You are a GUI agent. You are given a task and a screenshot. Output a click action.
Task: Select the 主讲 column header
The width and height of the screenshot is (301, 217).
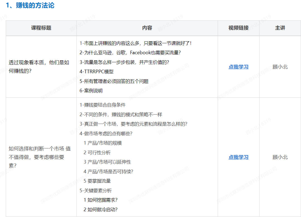pos(280,28)
